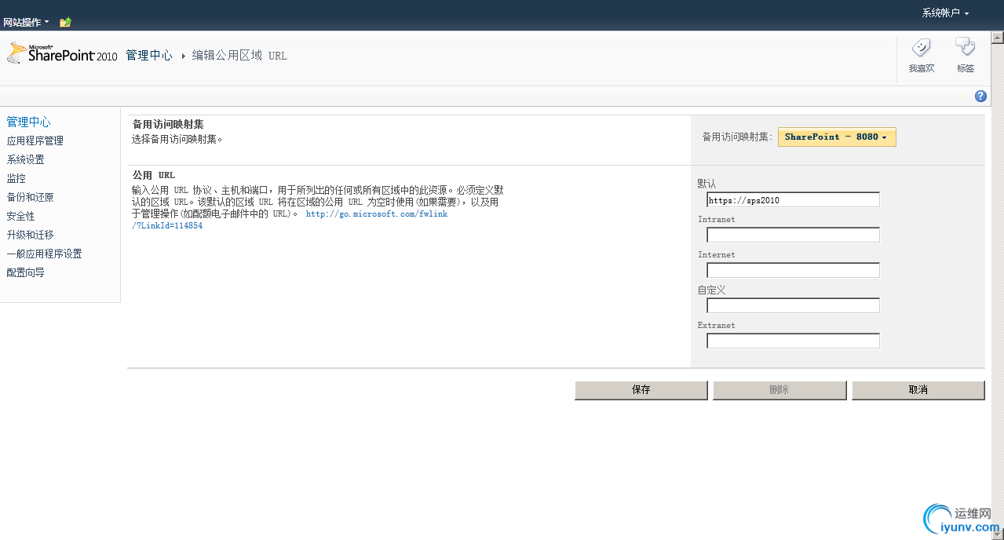Open 升级和迁移 in the sidebar
This screenshot has height=540, width=1004.
(x=30, y=235)
